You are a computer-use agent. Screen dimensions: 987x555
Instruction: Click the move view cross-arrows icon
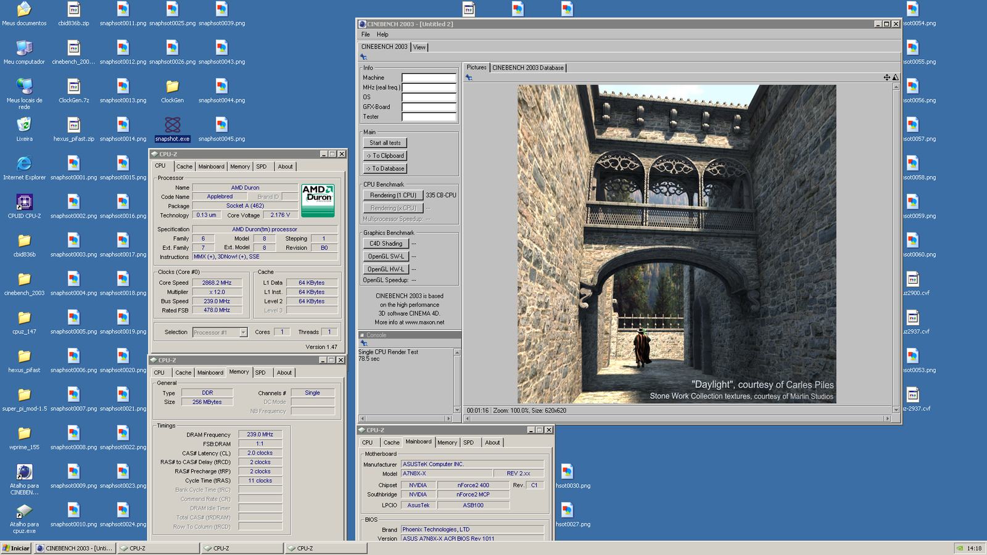(886, 78)
